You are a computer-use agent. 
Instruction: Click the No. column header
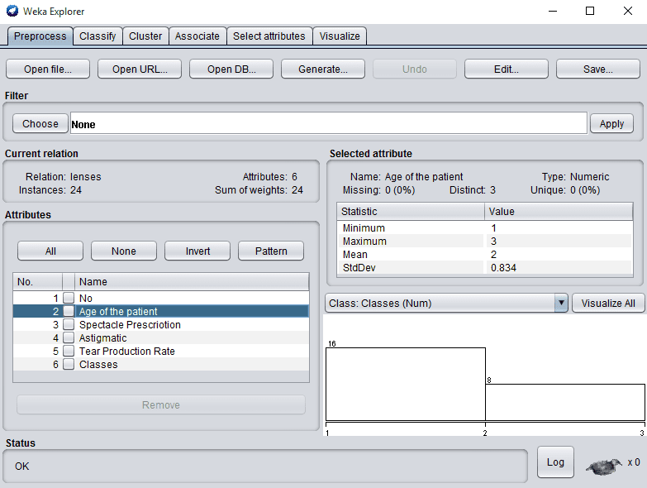37,281
